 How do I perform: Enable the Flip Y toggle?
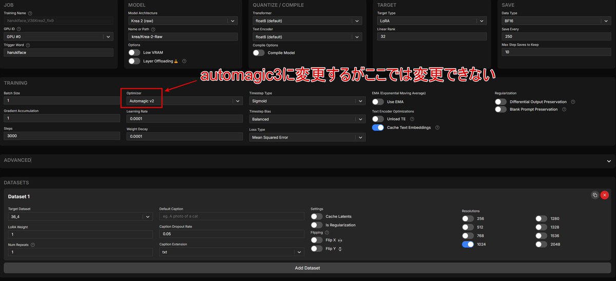tap(317, 249)
